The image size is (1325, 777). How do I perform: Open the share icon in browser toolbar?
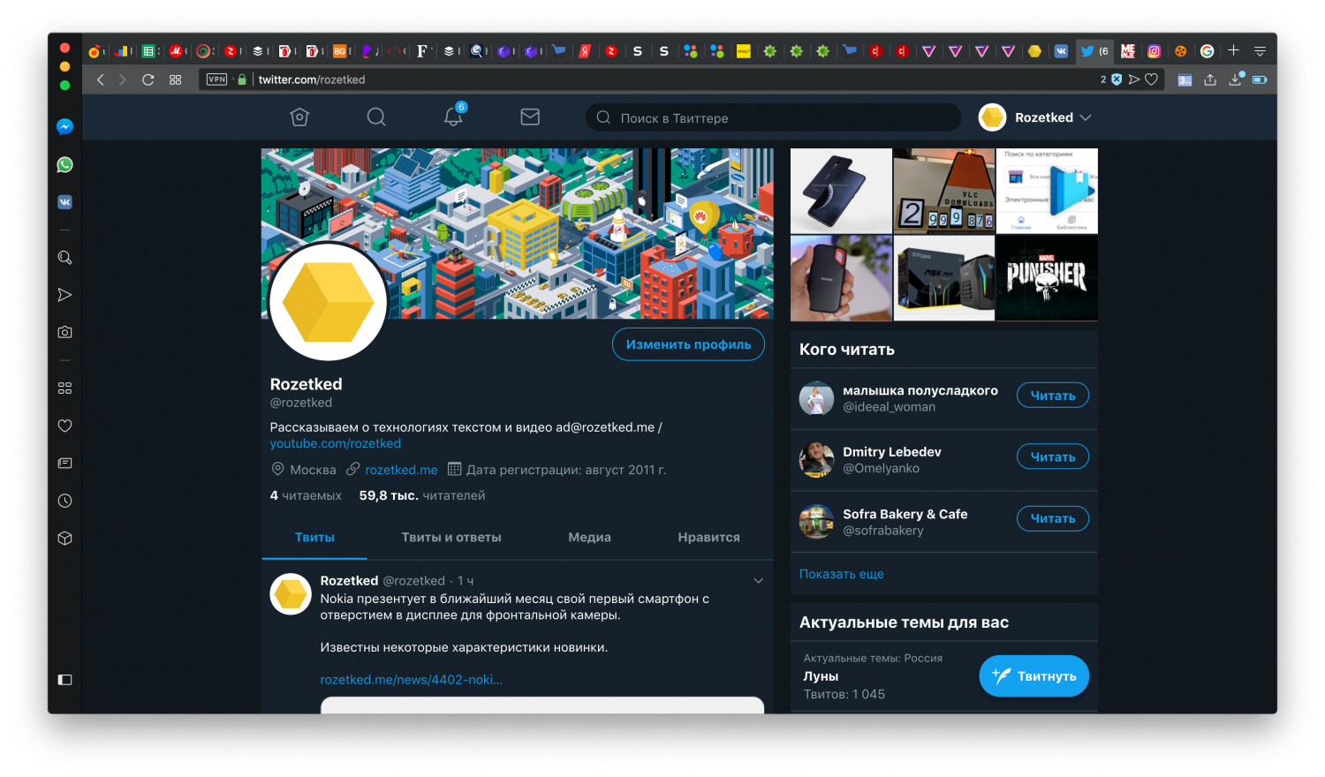pos(1210,79)
